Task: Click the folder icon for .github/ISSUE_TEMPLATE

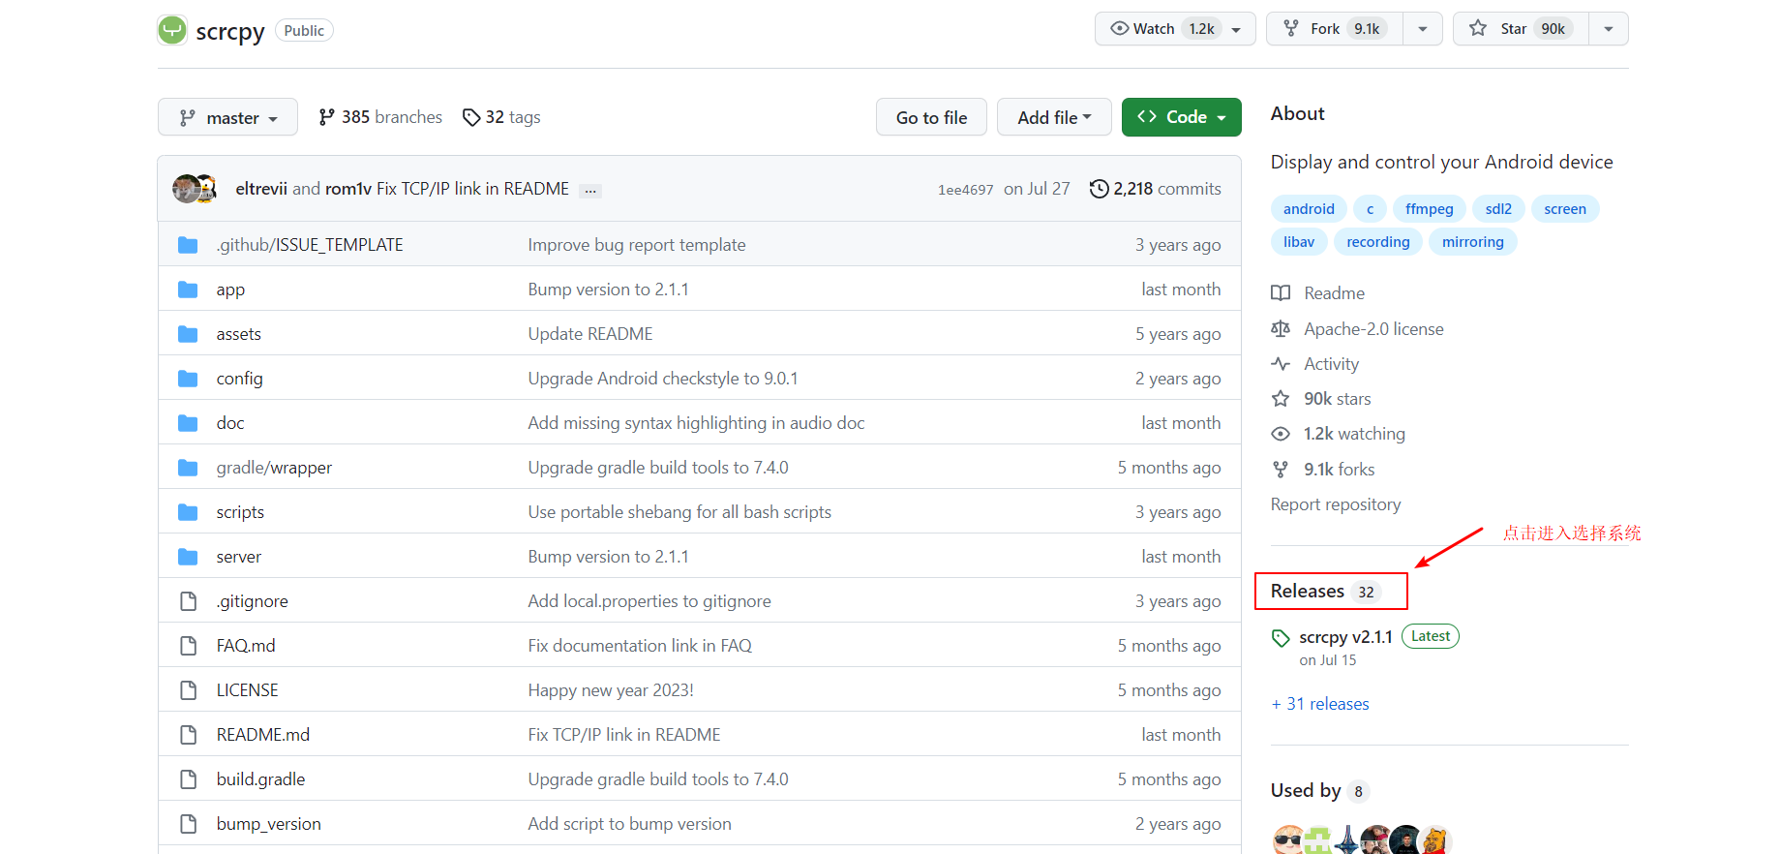Action: tap(188, 245)
